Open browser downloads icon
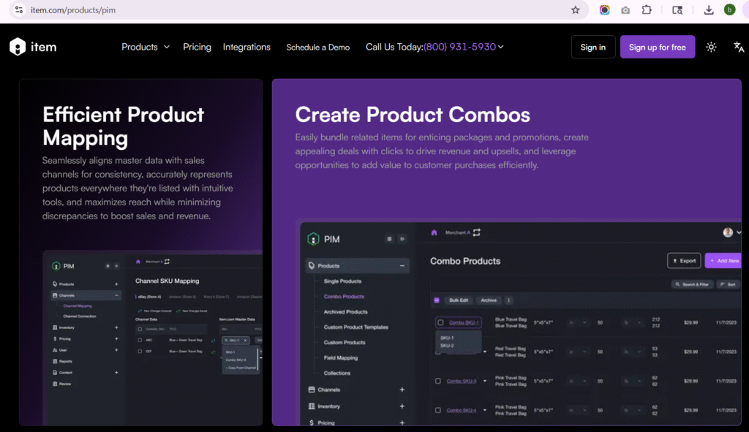Screen dimensions: 749x432 coord(709,10)
